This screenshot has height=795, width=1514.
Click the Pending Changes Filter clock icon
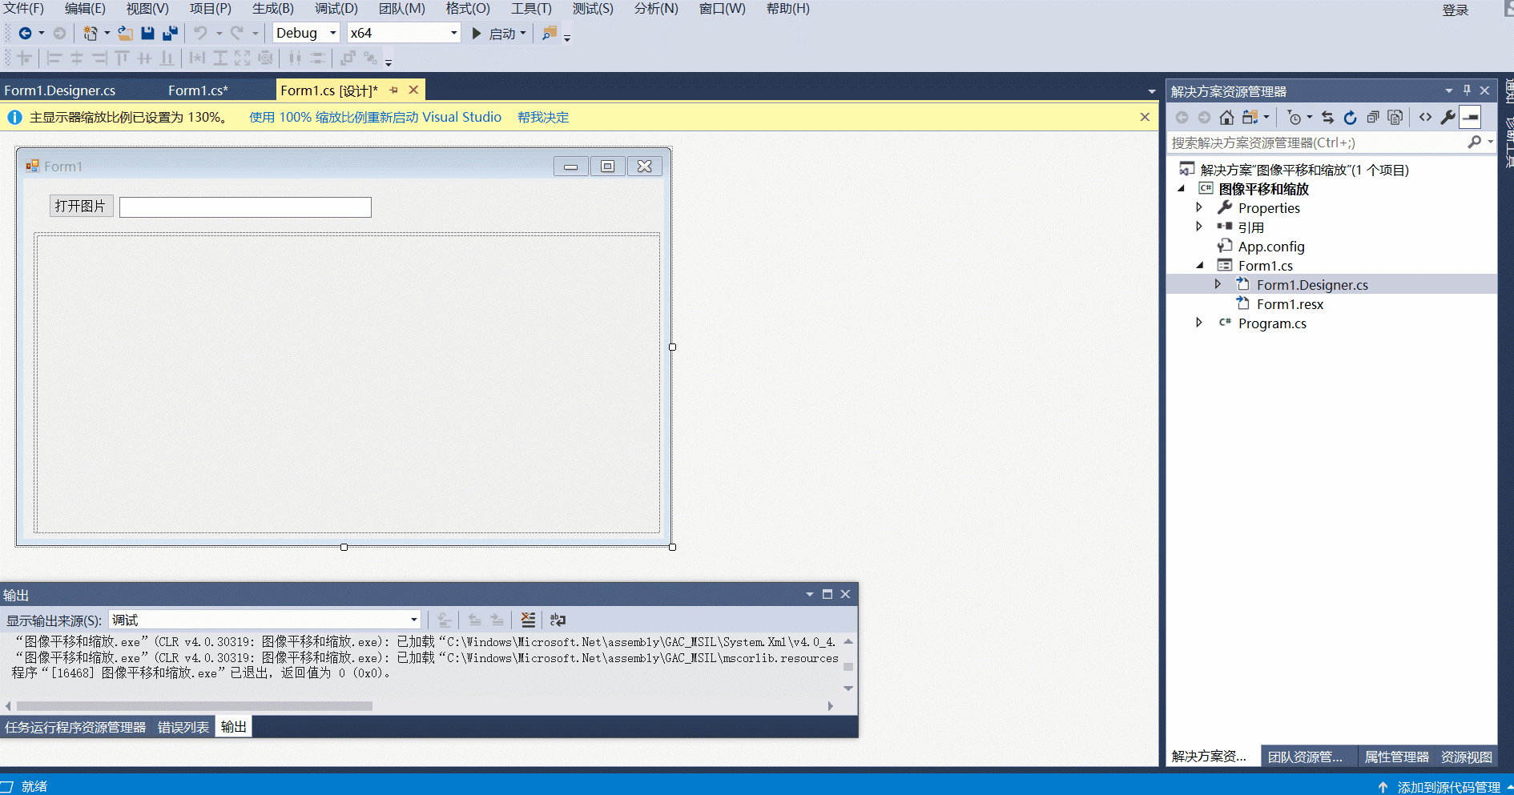point(1294,118)
